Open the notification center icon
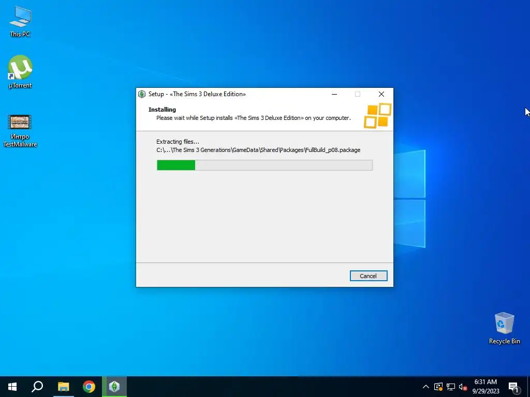Screen dimensions: 530x397 (513, 387)
